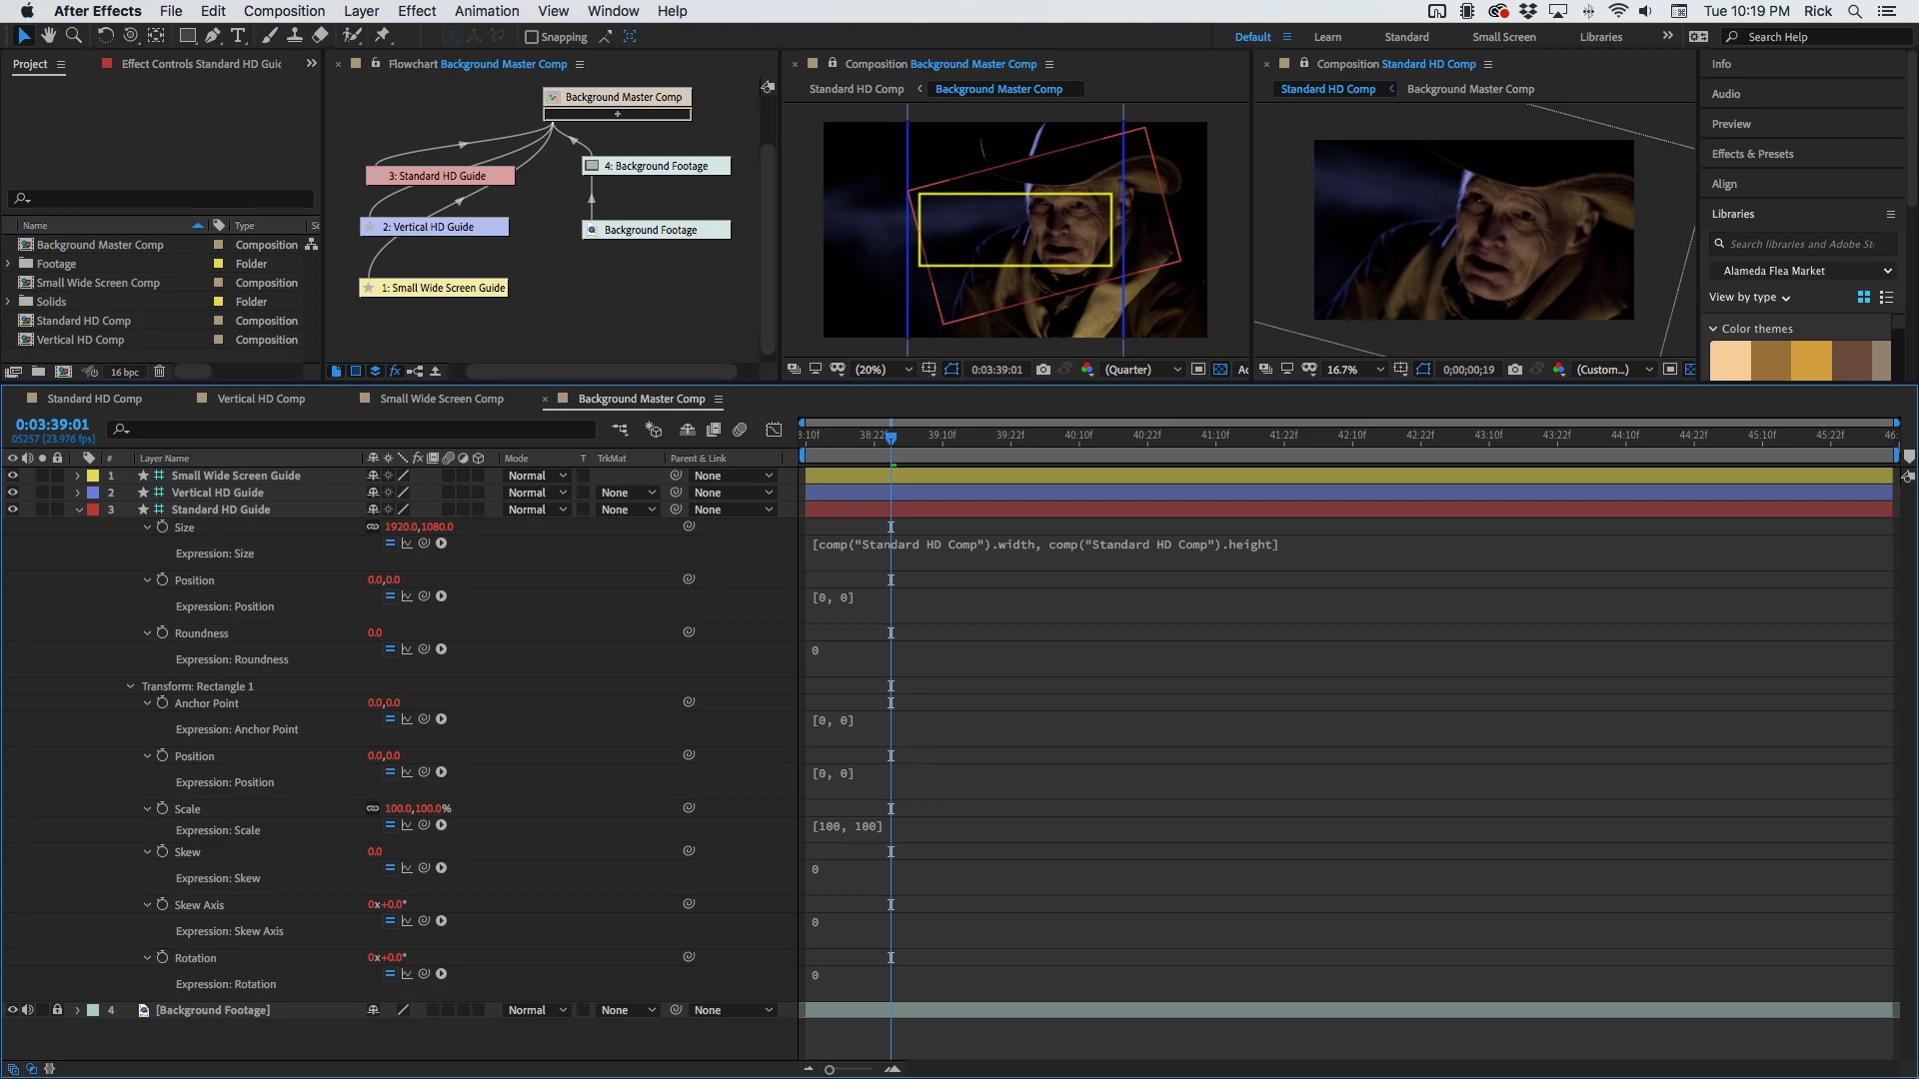Click the first peach color theme swatch
1919x1079 pixels.
(1730, 361)
